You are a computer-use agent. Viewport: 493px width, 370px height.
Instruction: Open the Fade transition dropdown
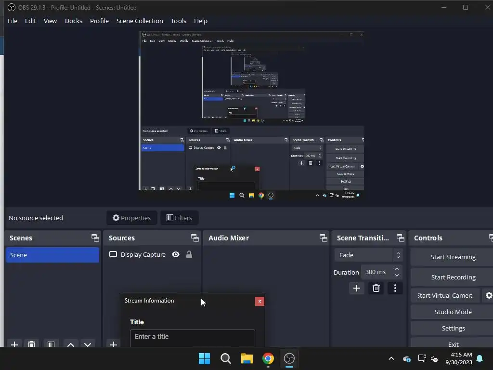coord(368,255)
